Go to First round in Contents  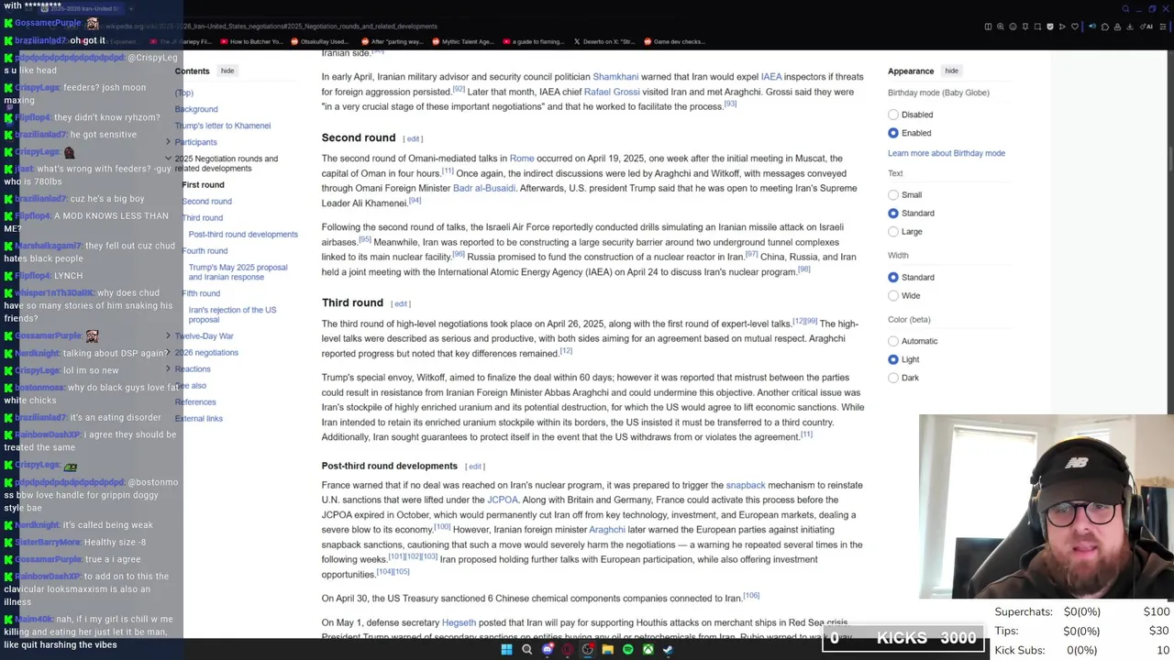click(203, 185)
